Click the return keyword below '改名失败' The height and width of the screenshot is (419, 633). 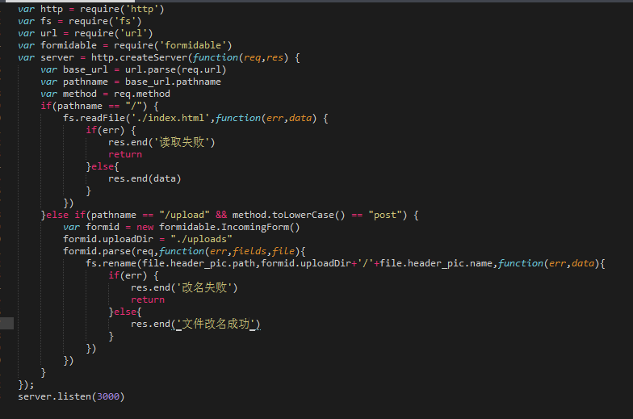[x=148, y=300]
